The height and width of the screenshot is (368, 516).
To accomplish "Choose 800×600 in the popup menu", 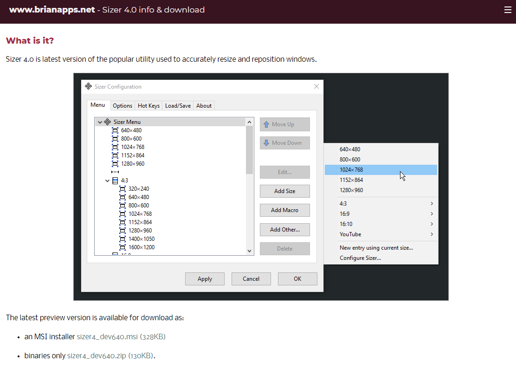I will (381, 160).
